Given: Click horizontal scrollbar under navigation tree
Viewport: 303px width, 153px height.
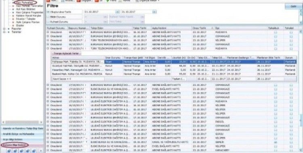Looking at the screenshot, I should (x=22, y=122).
